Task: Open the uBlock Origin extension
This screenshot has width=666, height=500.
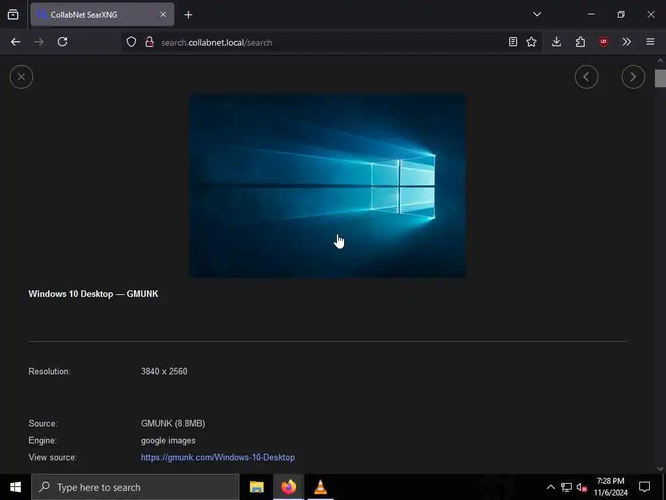Action: [x=604, y=42]
